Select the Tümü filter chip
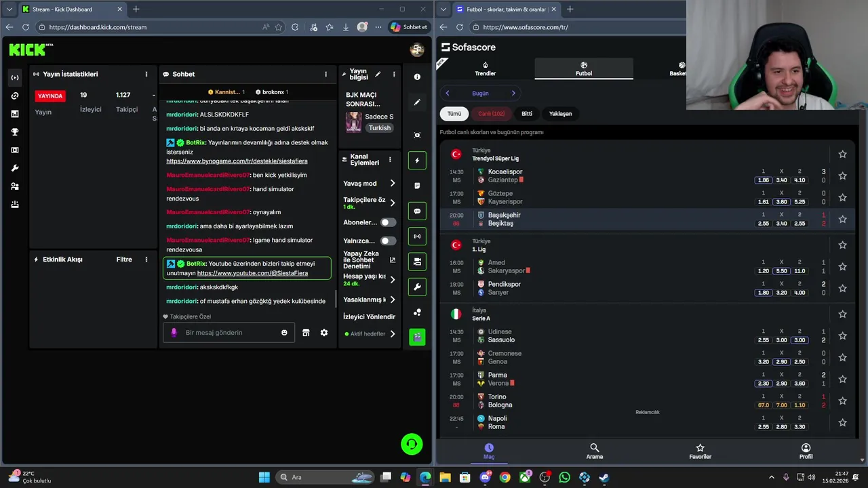Screen dimensions: 868x488 click(454, 114)
